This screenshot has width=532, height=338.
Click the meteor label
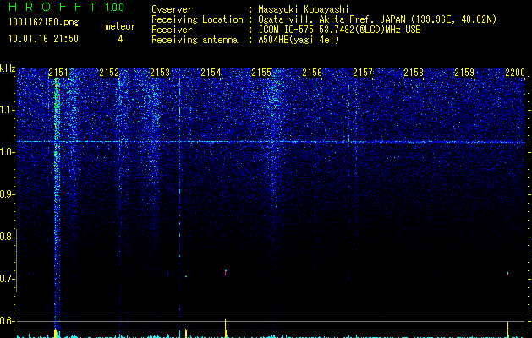point(120,26)
